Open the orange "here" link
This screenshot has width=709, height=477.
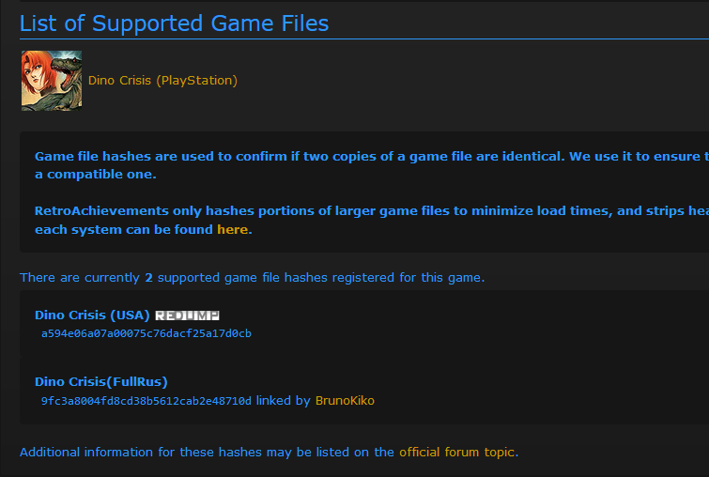232,229
